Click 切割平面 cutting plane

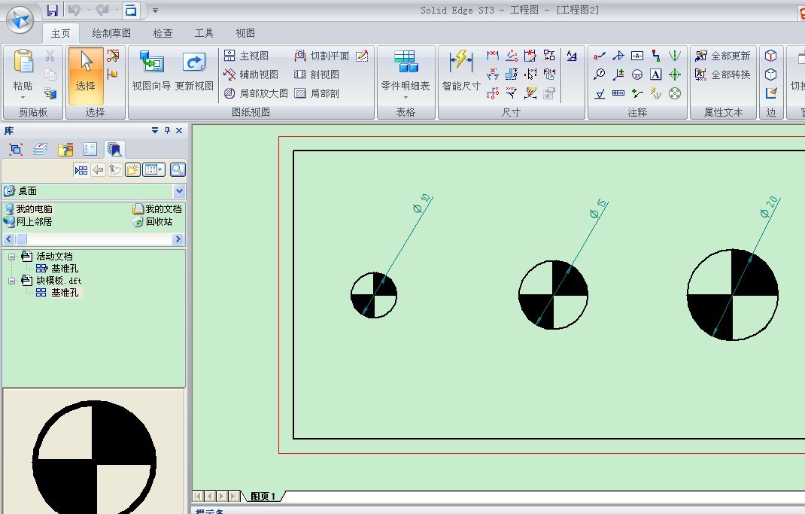(322, 56)
